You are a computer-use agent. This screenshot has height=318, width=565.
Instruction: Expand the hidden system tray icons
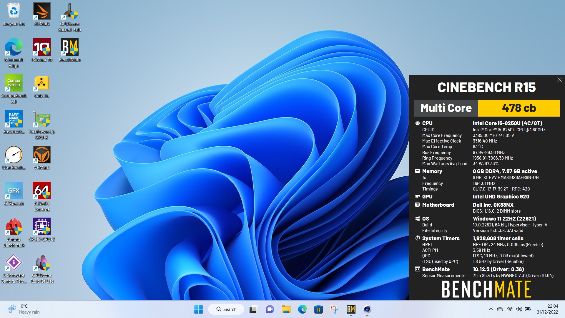[x=491, y=309]
